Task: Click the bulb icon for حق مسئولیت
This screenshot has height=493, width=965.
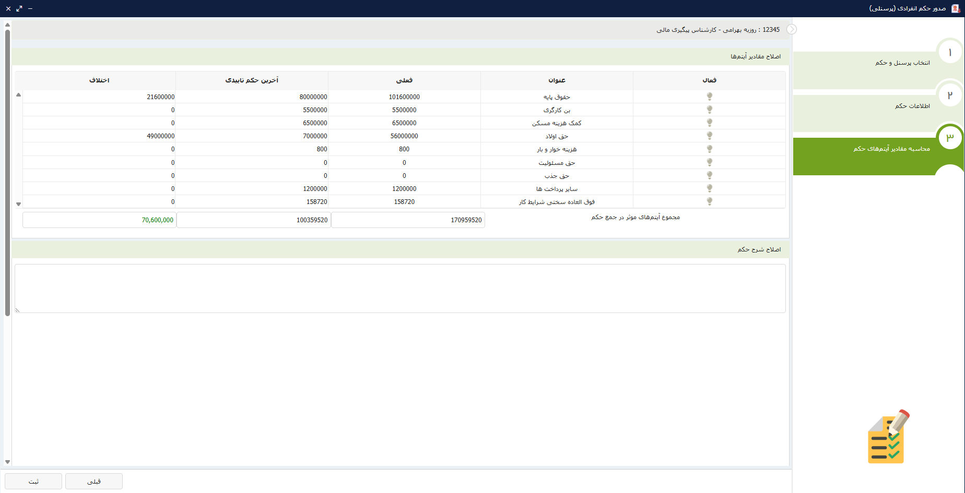Action: pos(709,162)
